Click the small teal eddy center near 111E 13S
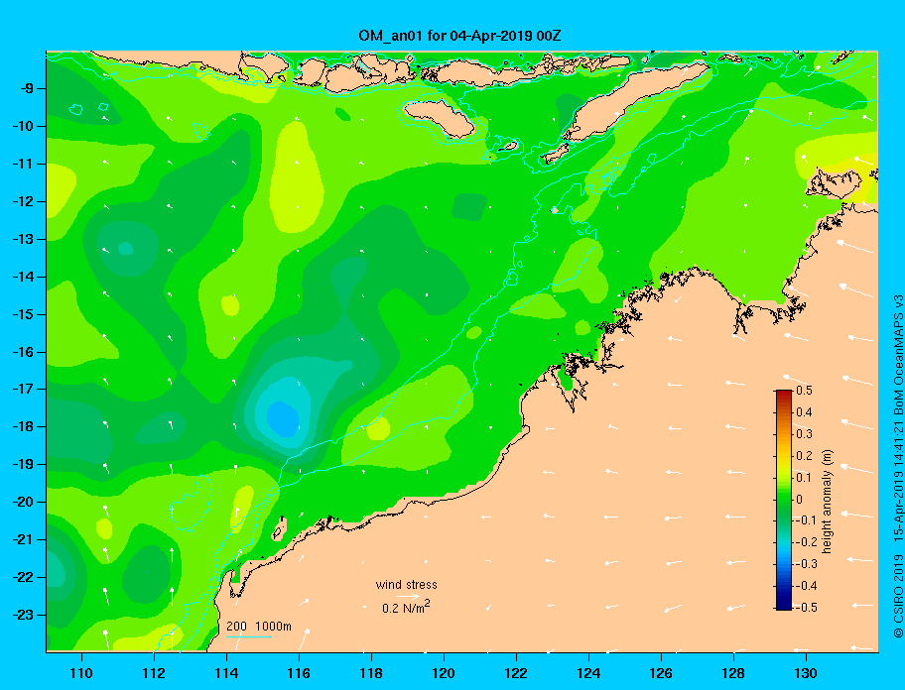The width and height of the screenshot is (905, 690). (125, 249)
